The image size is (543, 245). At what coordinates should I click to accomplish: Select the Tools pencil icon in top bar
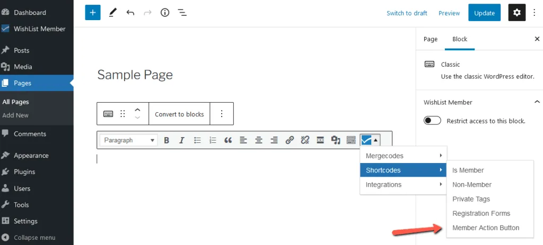click(x=112, y=13)
